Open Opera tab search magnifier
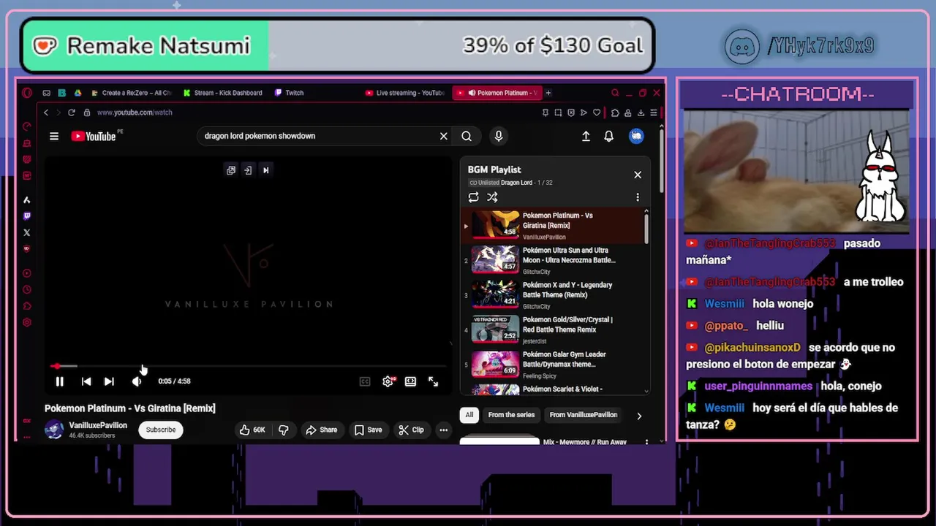 pos(615,93)
